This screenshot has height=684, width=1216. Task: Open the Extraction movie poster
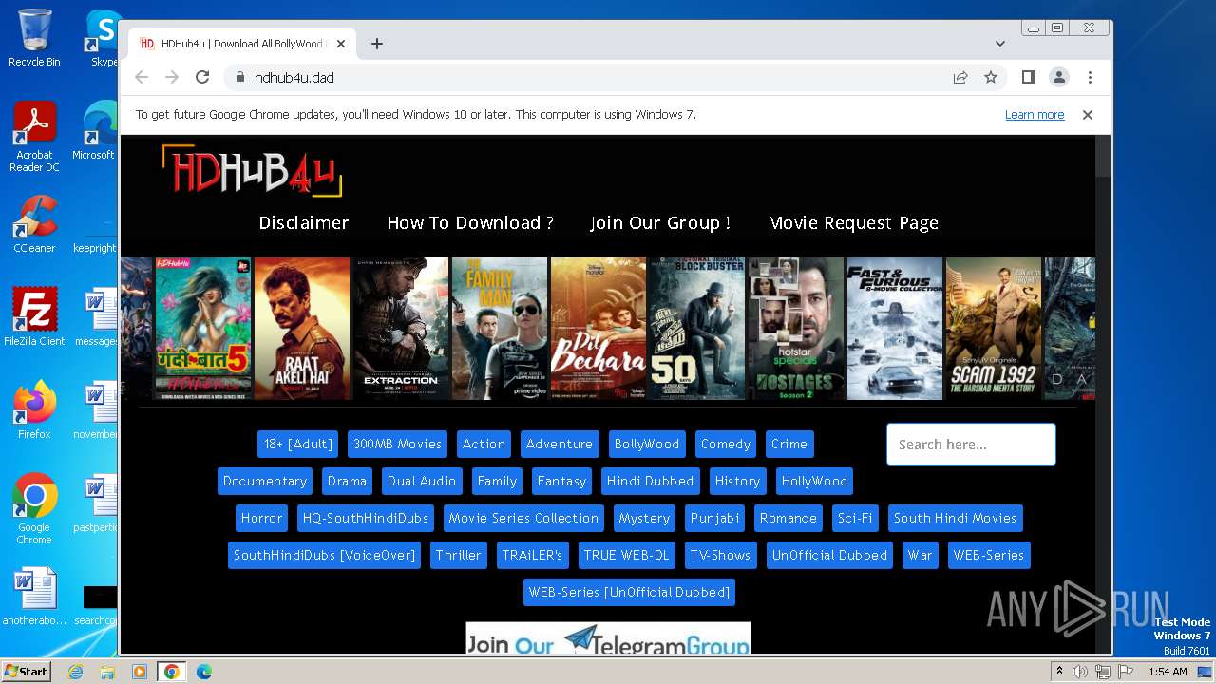tap(401, 329)
